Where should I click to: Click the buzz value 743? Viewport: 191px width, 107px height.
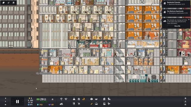click(x=40, y=105)
